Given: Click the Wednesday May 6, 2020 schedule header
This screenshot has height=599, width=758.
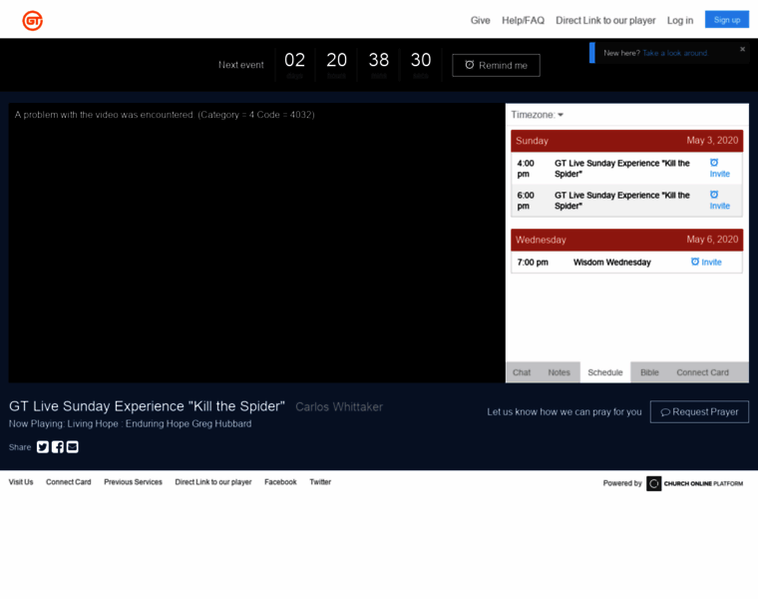Looking at the screenshot, I should tap(626, 240).
